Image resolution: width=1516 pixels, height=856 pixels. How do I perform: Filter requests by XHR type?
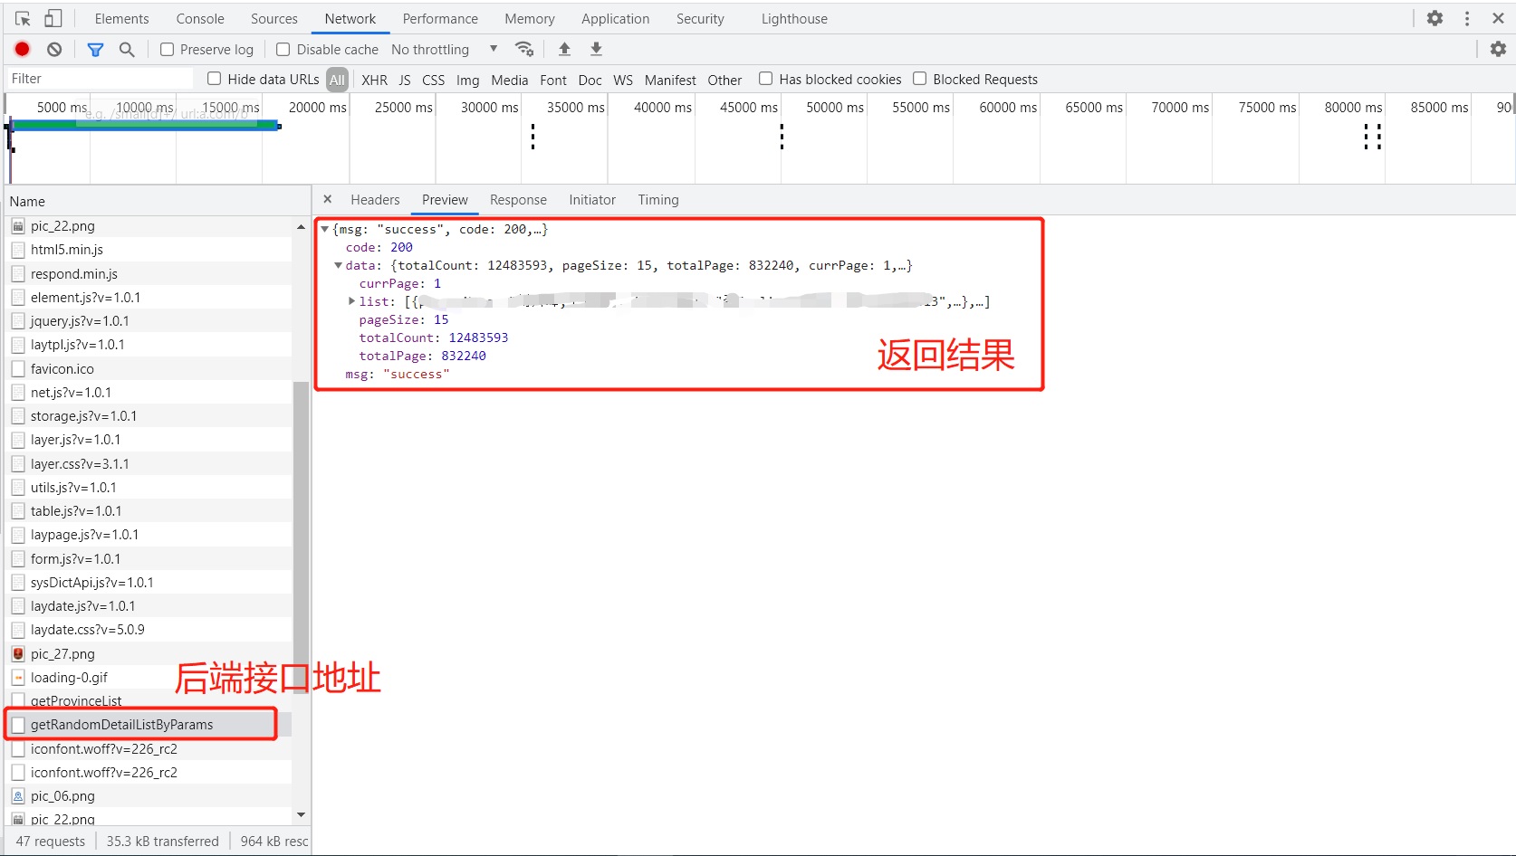[x=374, y=80]
